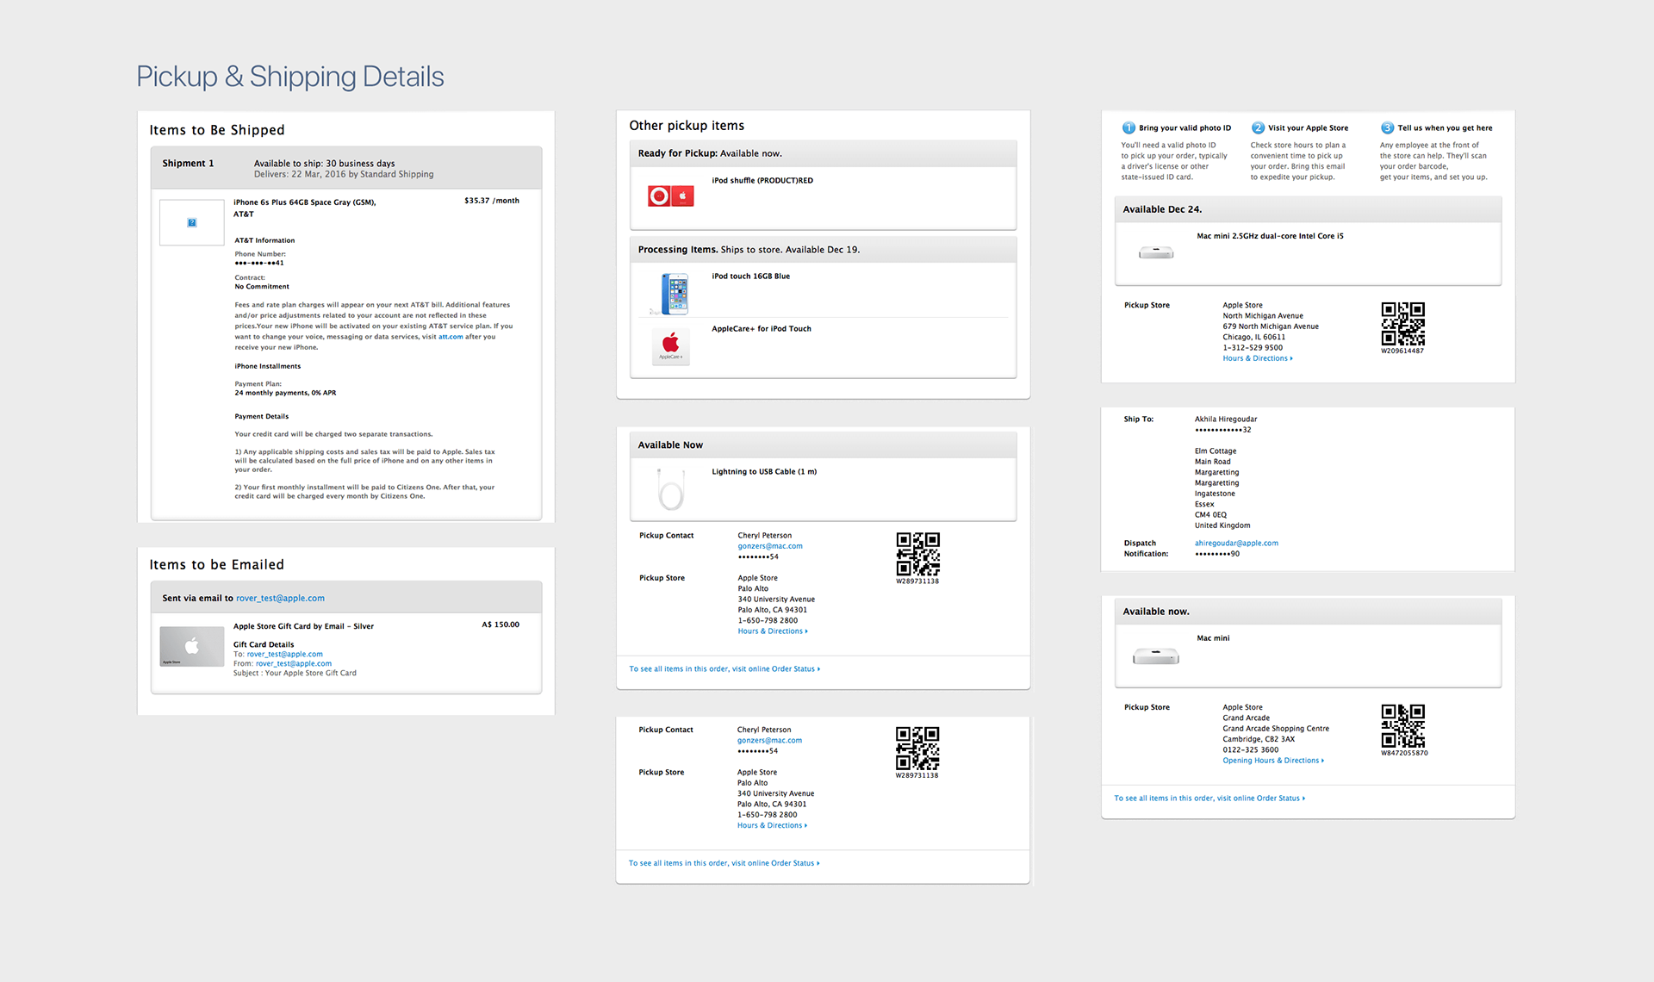Click the A$ 150.00 gift card price
Image resolution: width=1654 pixels, height=982 pixels.
coord(501,625)
